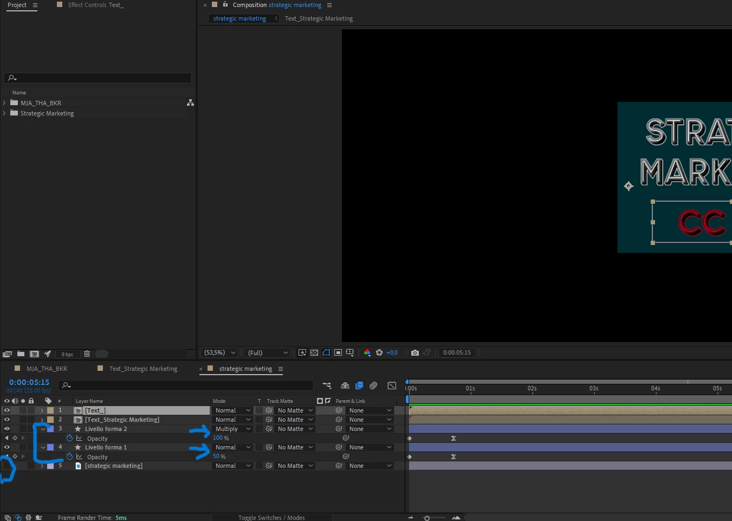732x521 pixels.
Task: Switch to Effect Controls Text_ tab
Action: tap(96, 5)
